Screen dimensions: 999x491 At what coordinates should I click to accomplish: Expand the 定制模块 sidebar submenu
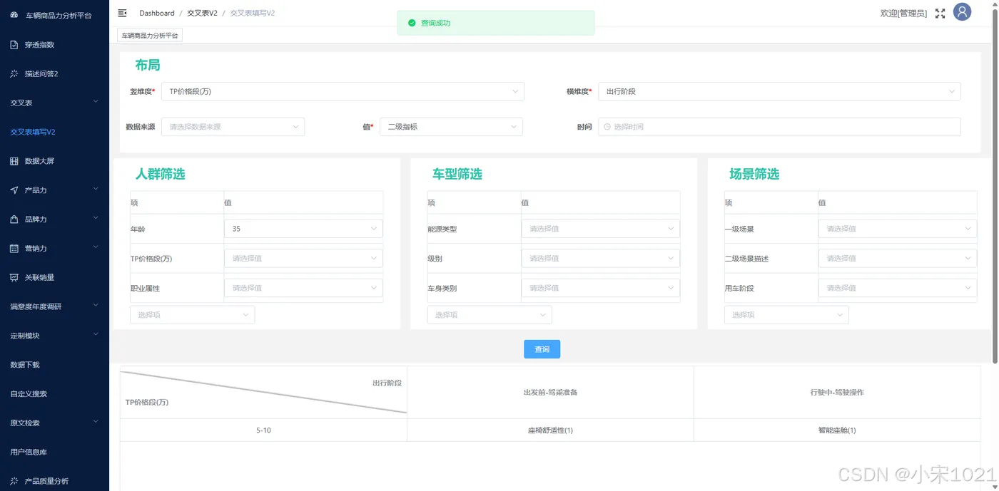click(x=54, y=336)
